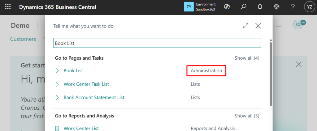The image size is (317, 131).
Task: Click the Tell Me search input field
Action: [x=157, y=43]
